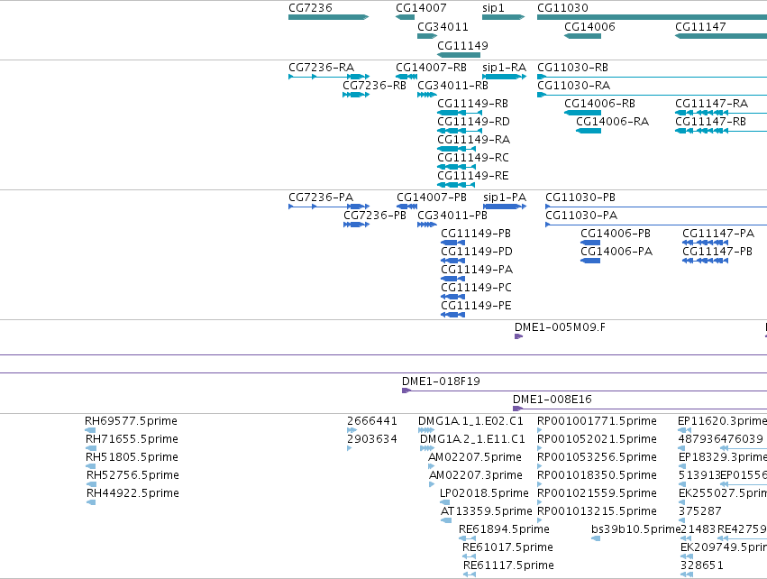Select transcript CG14007-RB
The image size is (767, 579).
[406, 77]
